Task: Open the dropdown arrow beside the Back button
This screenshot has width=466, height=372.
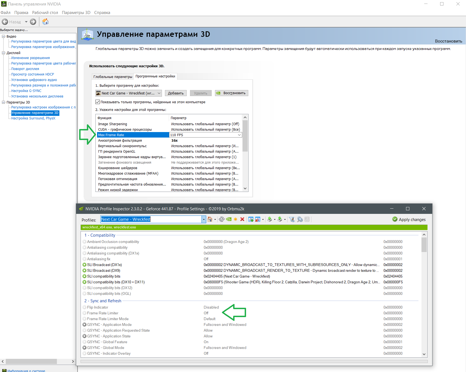Action: click(x=26, y=22)
